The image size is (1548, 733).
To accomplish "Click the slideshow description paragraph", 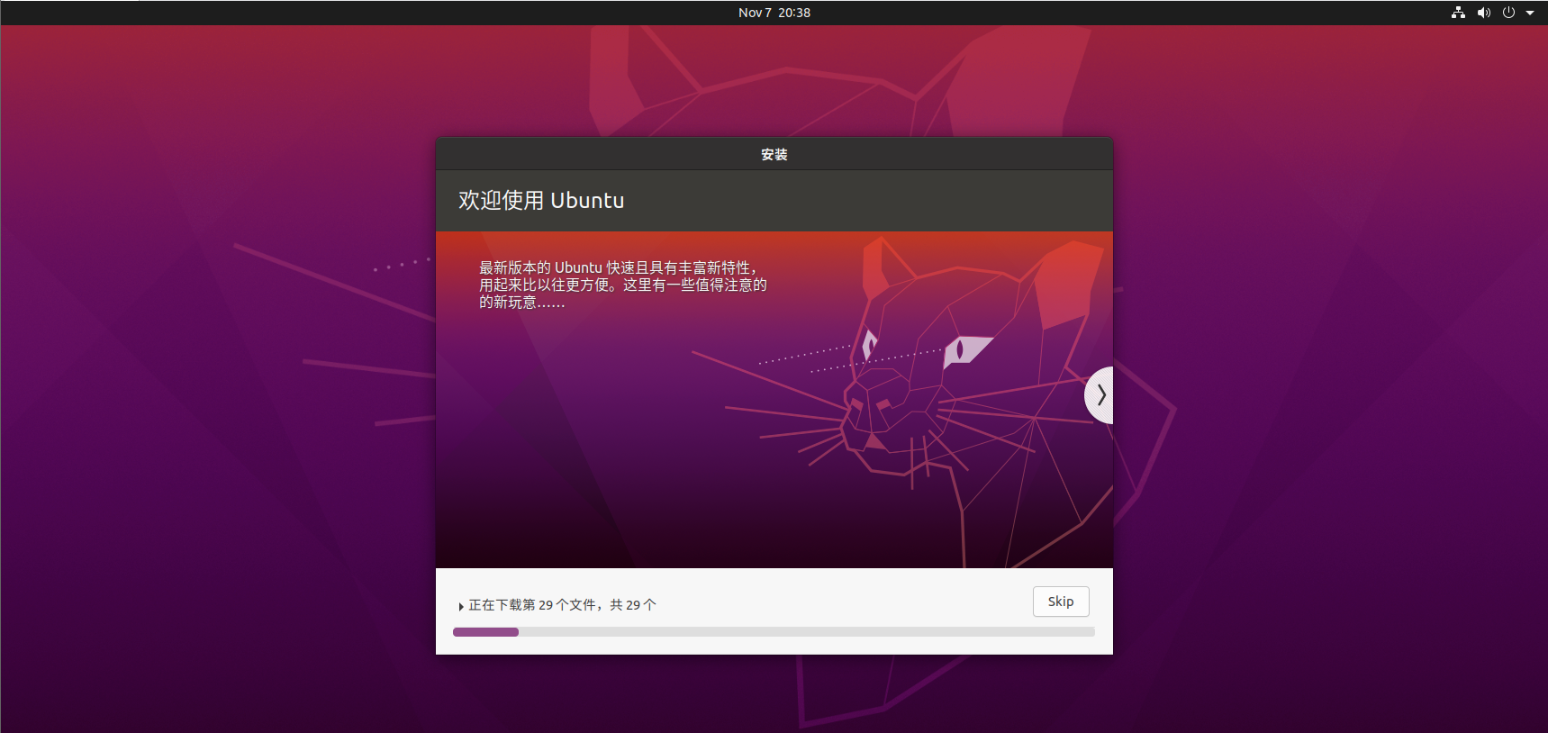I will click(x=622, y=285).
